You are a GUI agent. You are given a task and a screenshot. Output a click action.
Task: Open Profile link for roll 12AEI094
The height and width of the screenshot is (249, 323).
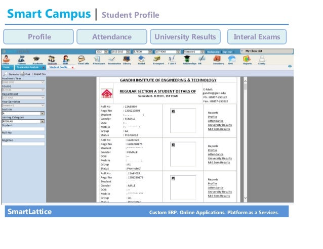pyautogui.click(x=213, y=117)
